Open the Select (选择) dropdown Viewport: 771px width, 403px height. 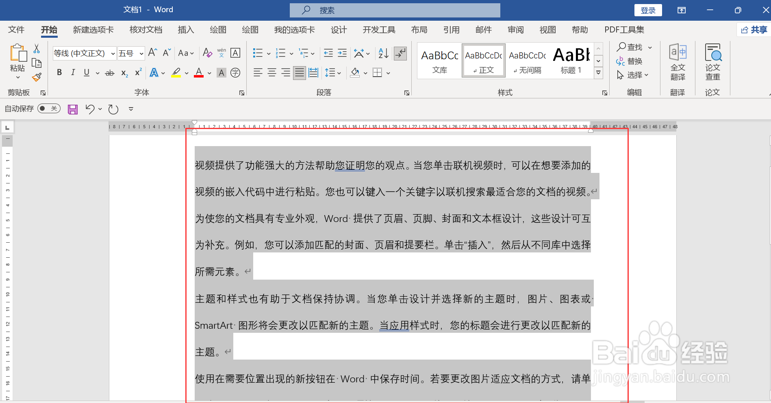coord(632,75)
